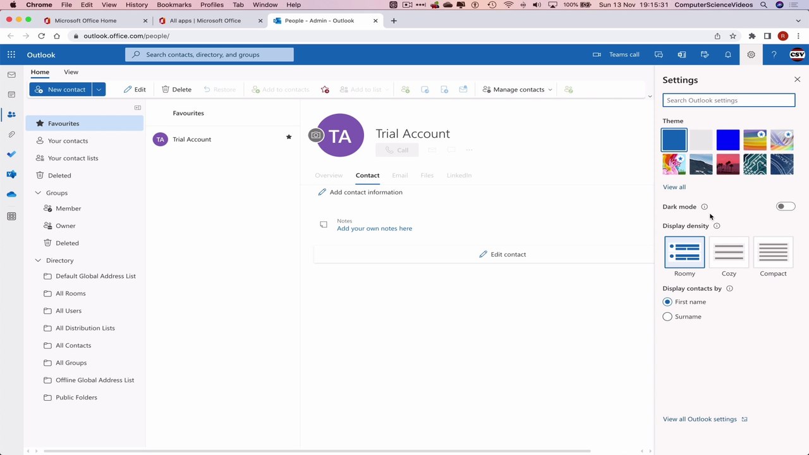Click Add your own notes here
This screenshot has width=809, height=455.
tap(374, 228)
